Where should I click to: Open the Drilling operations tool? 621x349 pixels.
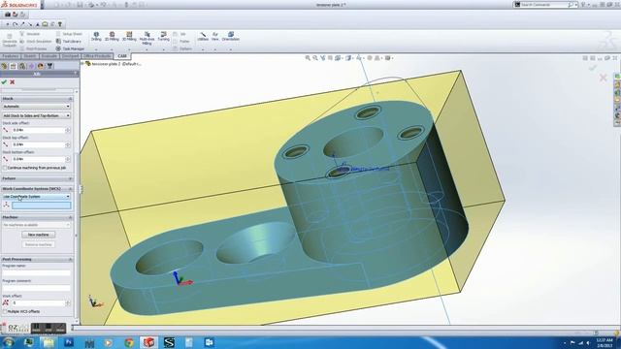96,37
